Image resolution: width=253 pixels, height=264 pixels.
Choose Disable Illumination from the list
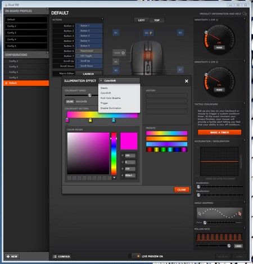tap(111, 108)
